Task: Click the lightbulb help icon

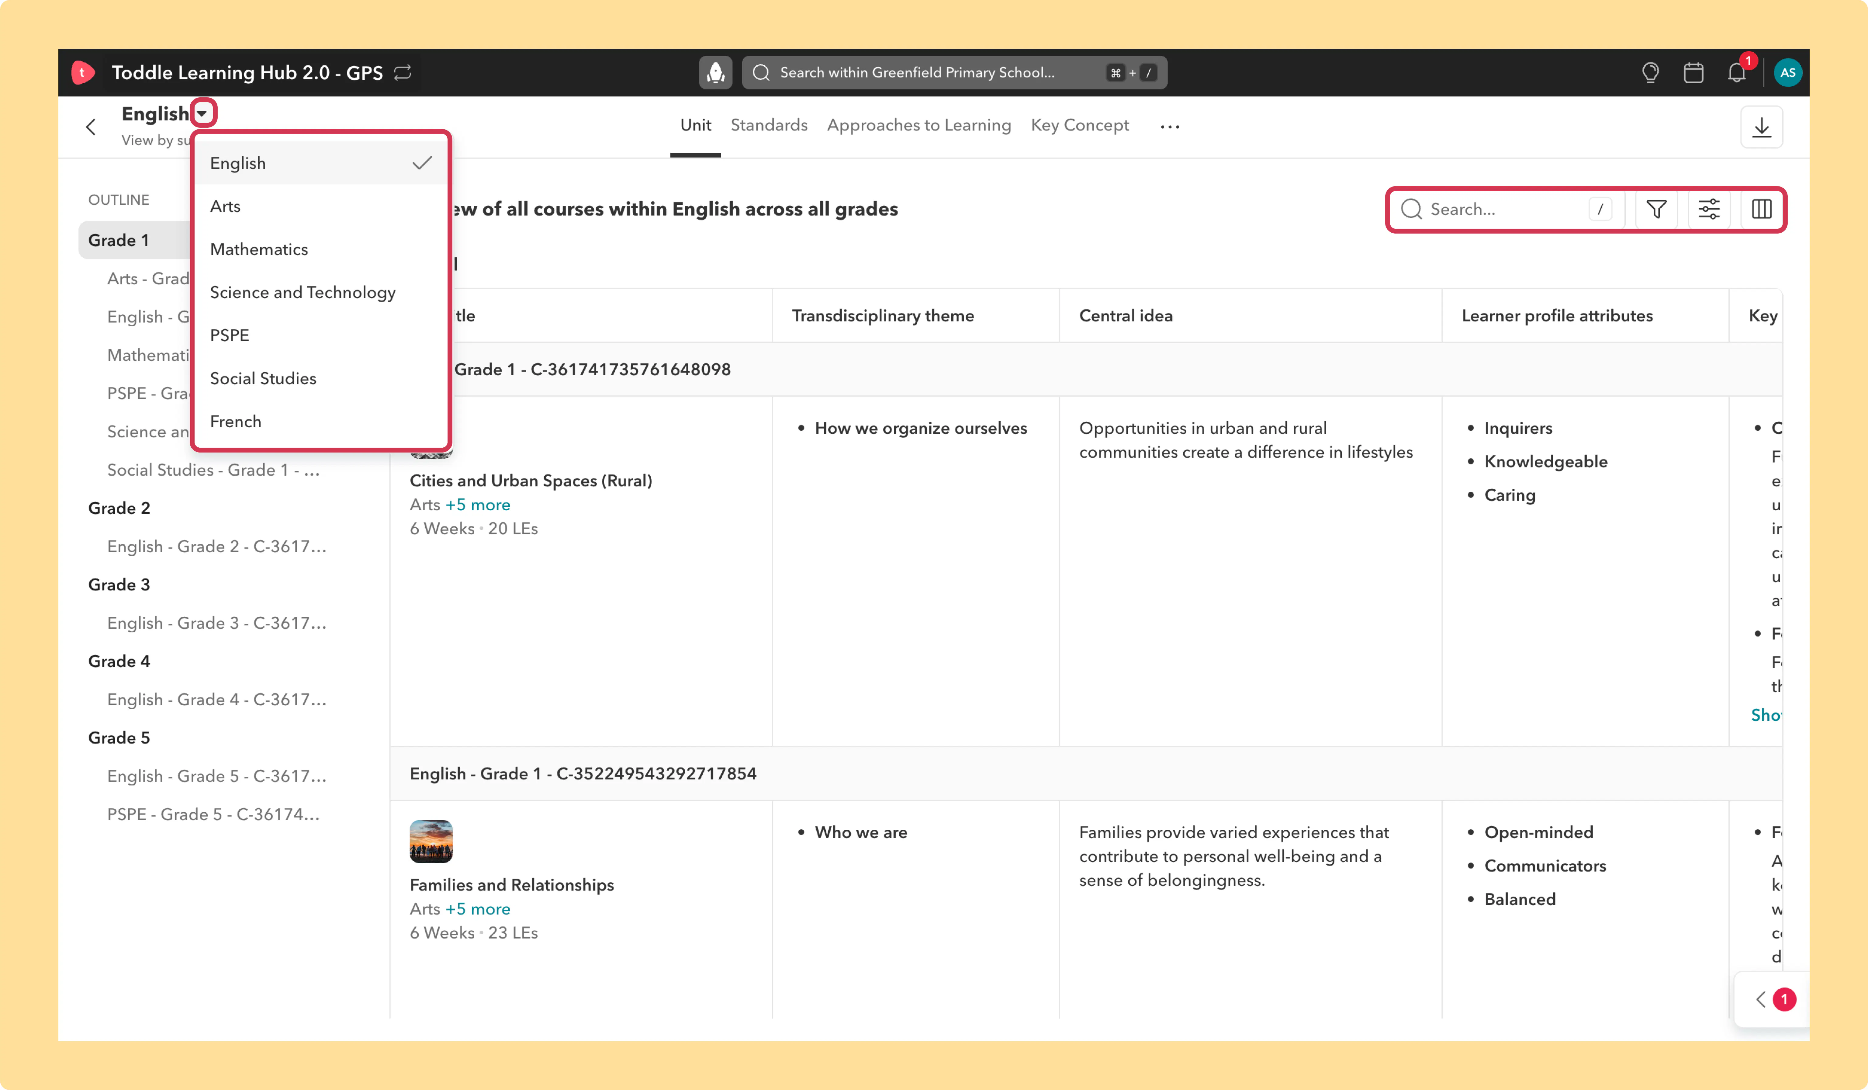Action: coord(1650,73)
